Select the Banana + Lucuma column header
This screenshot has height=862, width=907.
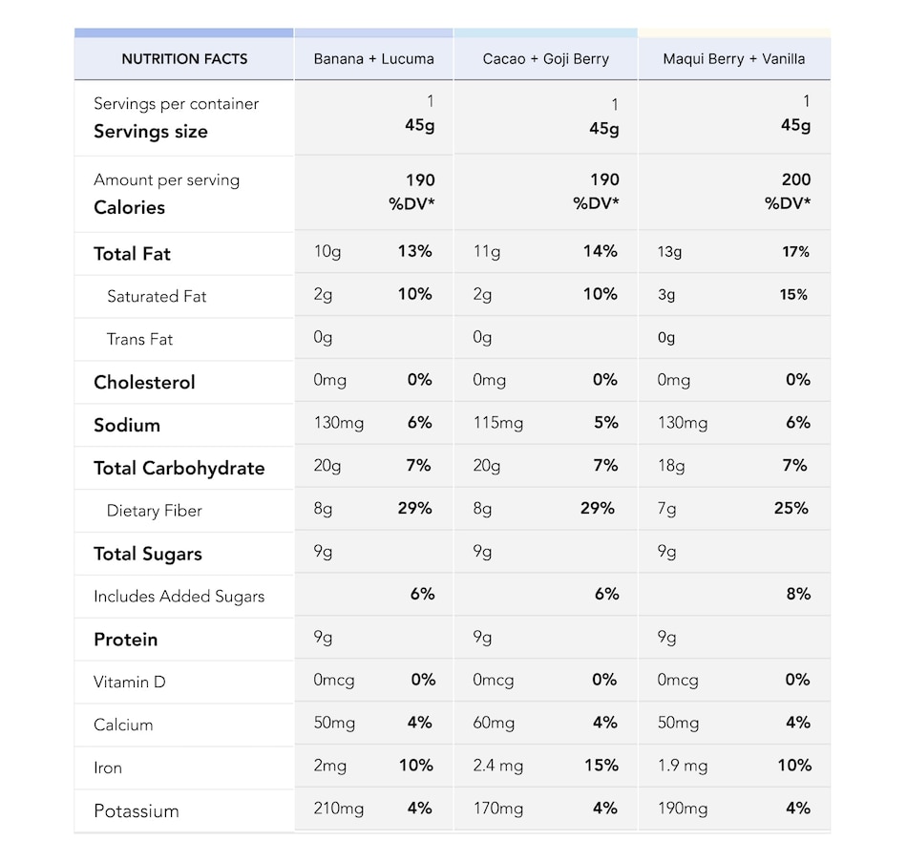coord(373,59)
